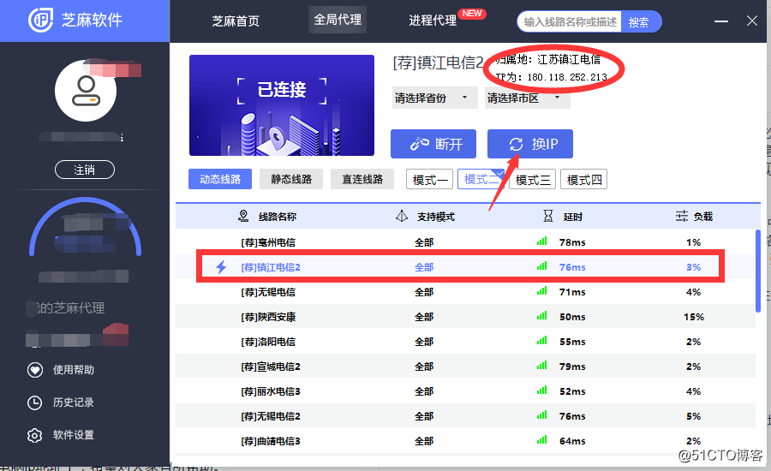The image size is (771, 471).
Task: Open the 请选择省份 dropdown
Action: (x=434, y=98)
